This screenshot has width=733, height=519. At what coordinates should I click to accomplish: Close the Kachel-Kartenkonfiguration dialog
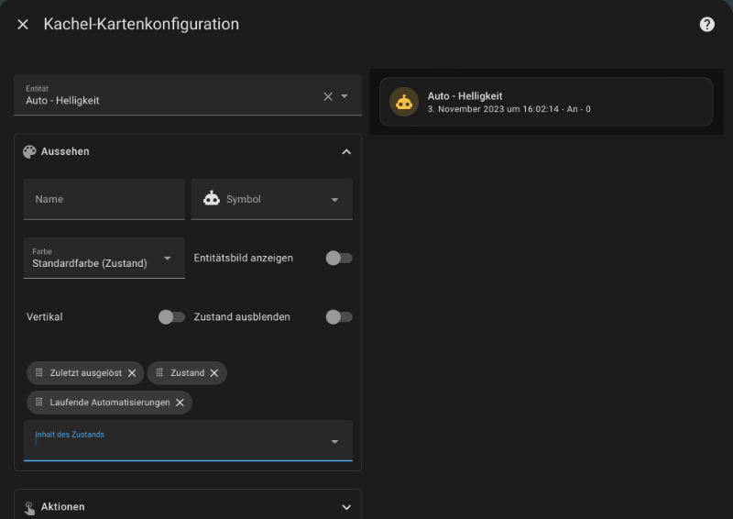tap(23, 25)
